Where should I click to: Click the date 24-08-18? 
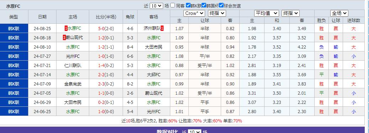point(42,38)
